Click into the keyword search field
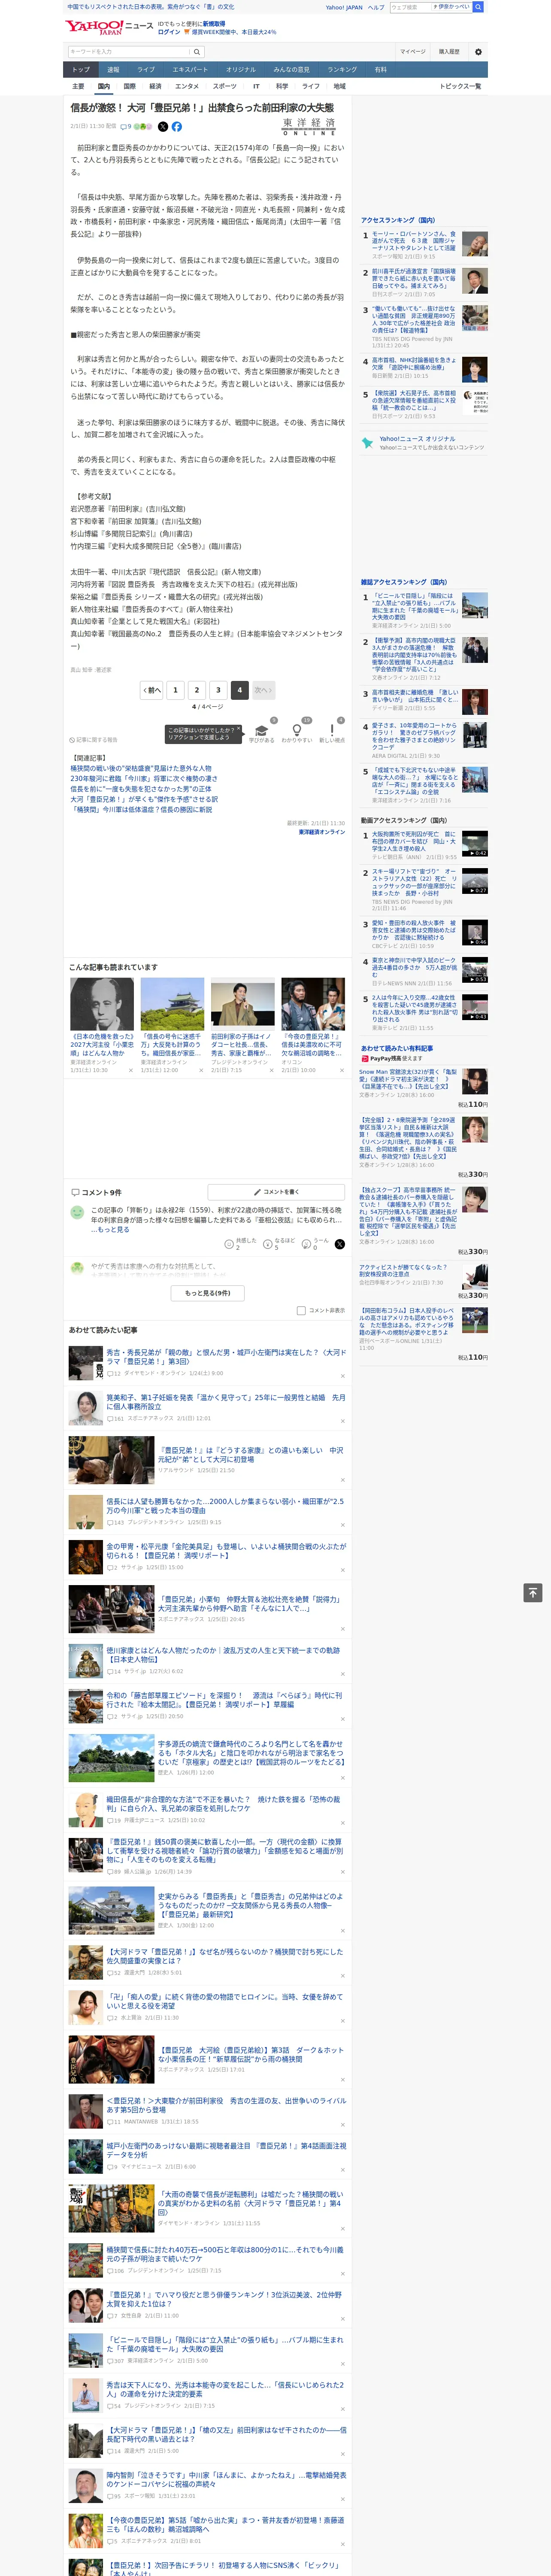Viewport: 551px width, 2576px height. (129, 51)
